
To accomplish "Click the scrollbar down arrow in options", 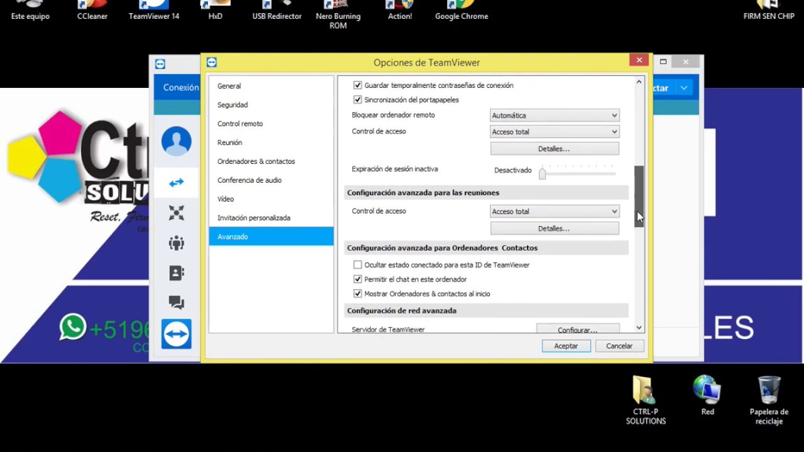I will click(x=639, y=328).
